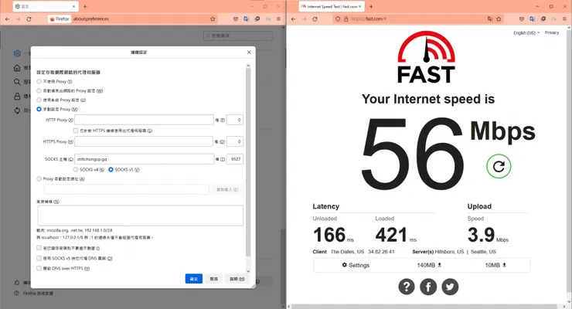Bookmark fast.com with the star icon
572x309 pixels.
499,19
